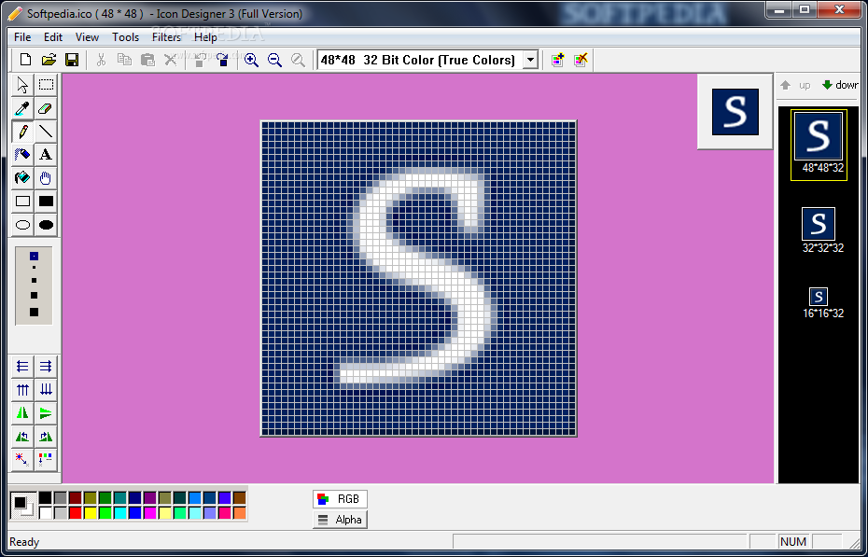Pick the magenta color swatch

tap(150, 513)
